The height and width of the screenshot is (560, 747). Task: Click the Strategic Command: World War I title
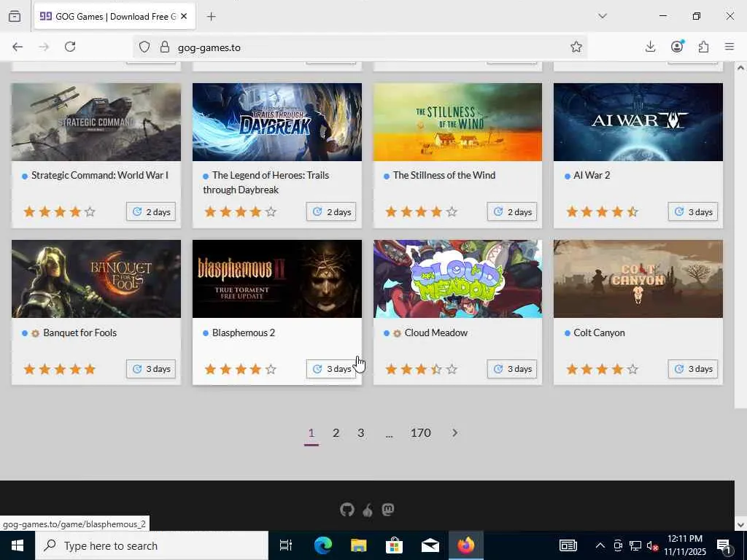tap(99, 175)
